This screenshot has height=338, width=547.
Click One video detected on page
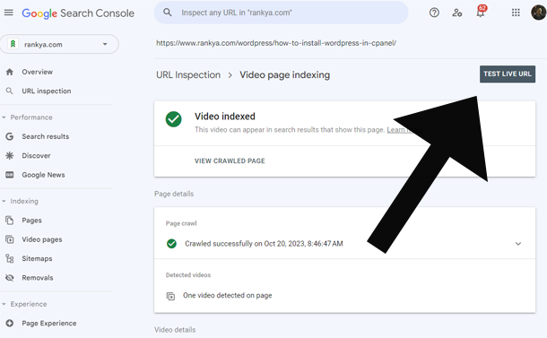228,296
